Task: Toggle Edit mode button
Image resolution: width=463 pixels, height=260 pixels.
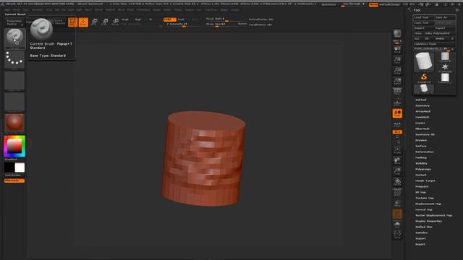Action: pos(72,22)
